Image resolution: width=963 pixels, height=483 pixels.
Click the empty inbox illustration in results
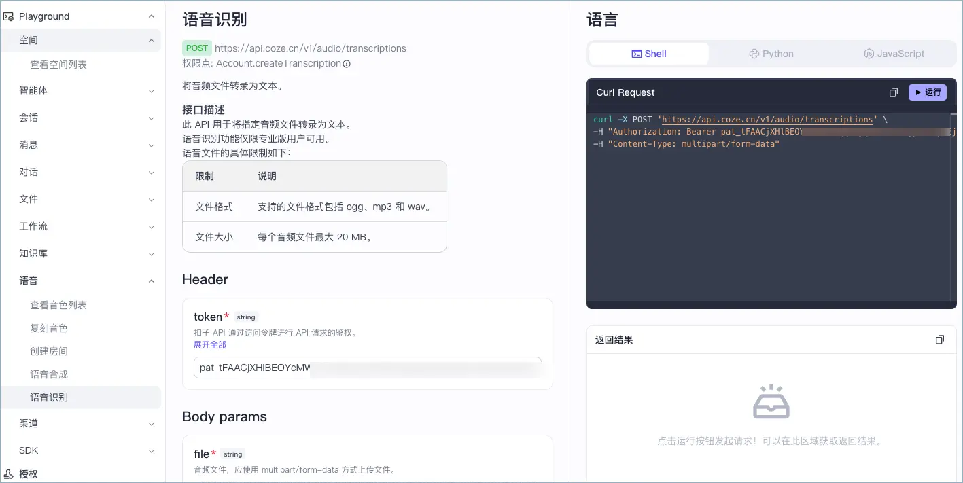click(771, 402)
